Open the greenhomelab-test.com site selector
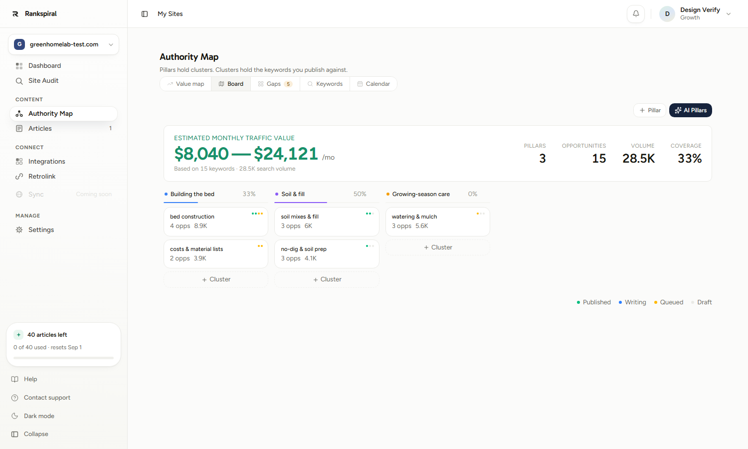This screenshot has width=748, height=449. pyautogui.click(x=63, y=44)
